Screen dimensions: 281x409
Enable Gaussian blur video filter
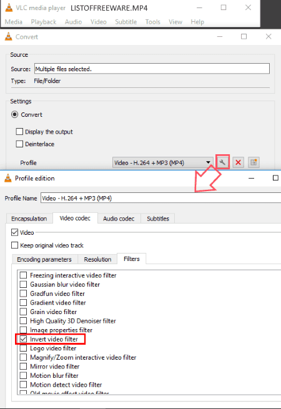[x=24, y=284]
